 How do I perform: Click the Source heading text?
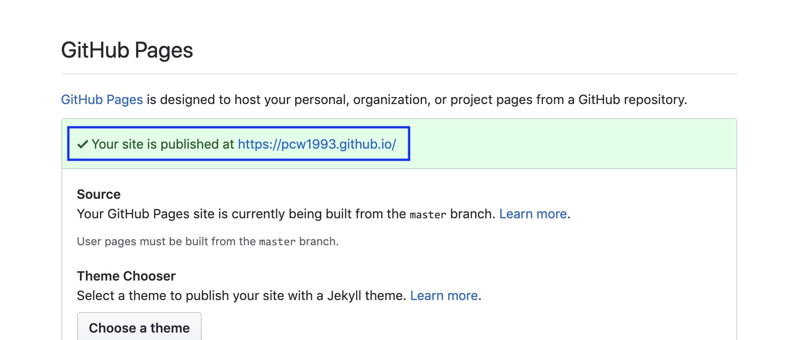coord(99,194)
